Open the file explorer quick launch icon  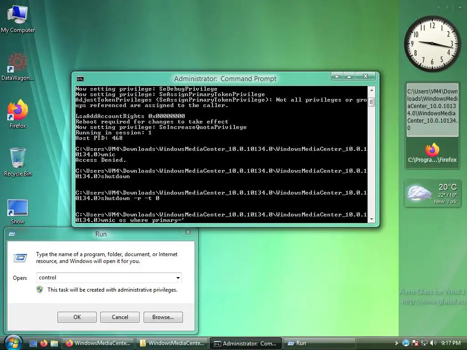pyautogui.click(x=54, y=343)
